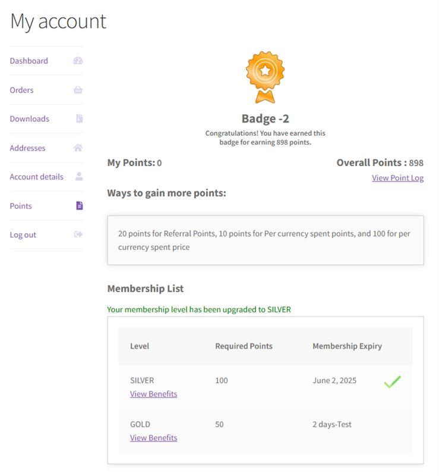Open Account details page
The height and width of the screenshot is (476, 439).
[36, 177]
